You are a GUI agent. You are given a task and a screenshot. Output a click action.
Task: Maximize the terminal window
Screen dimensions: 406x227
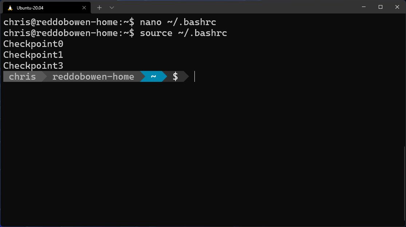380,7
